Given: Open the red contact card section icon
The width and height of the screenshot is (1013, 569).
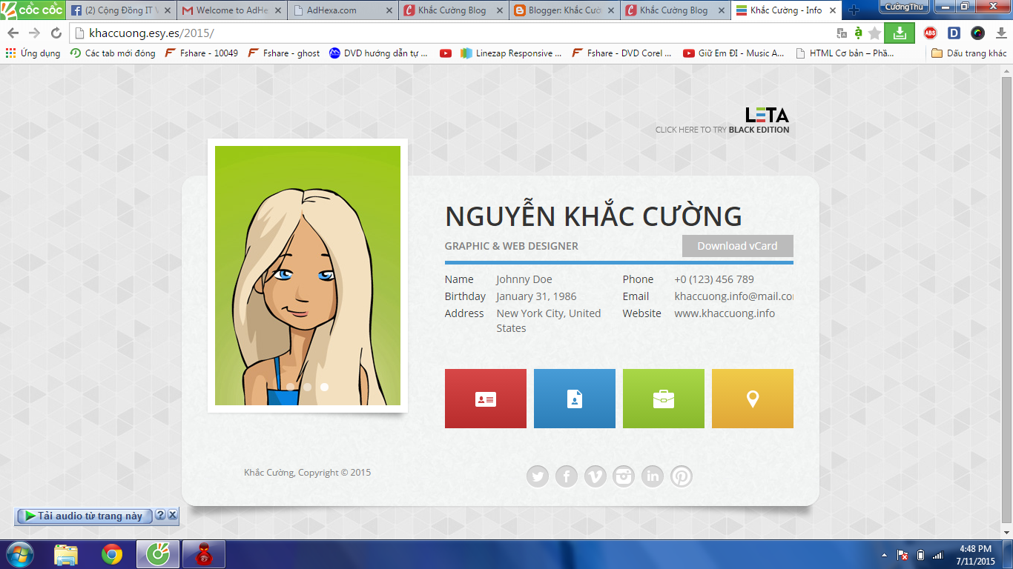Looking at the screenshot, I should pos(485,399).
